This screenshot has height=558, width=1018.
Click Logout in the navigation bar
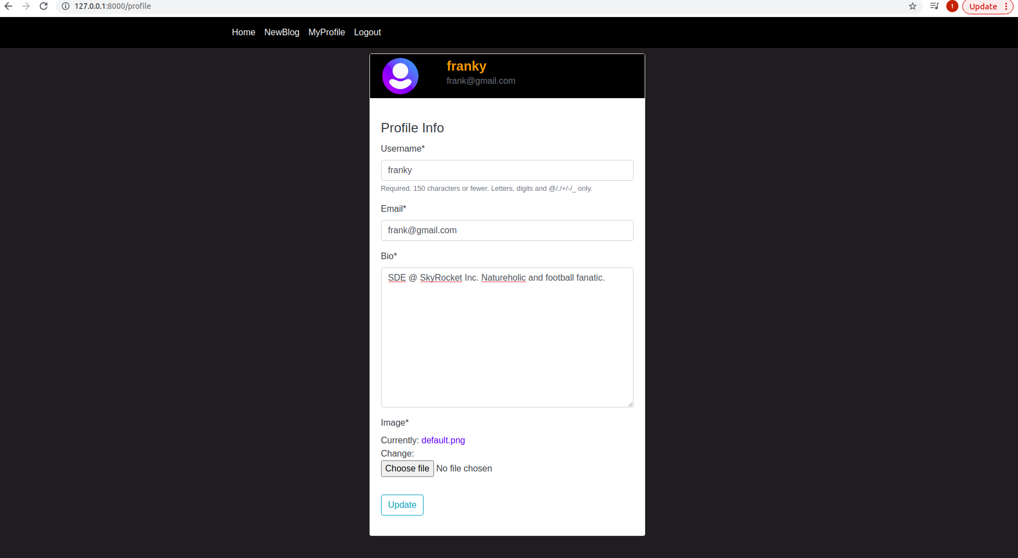click(x=367, y=32)
